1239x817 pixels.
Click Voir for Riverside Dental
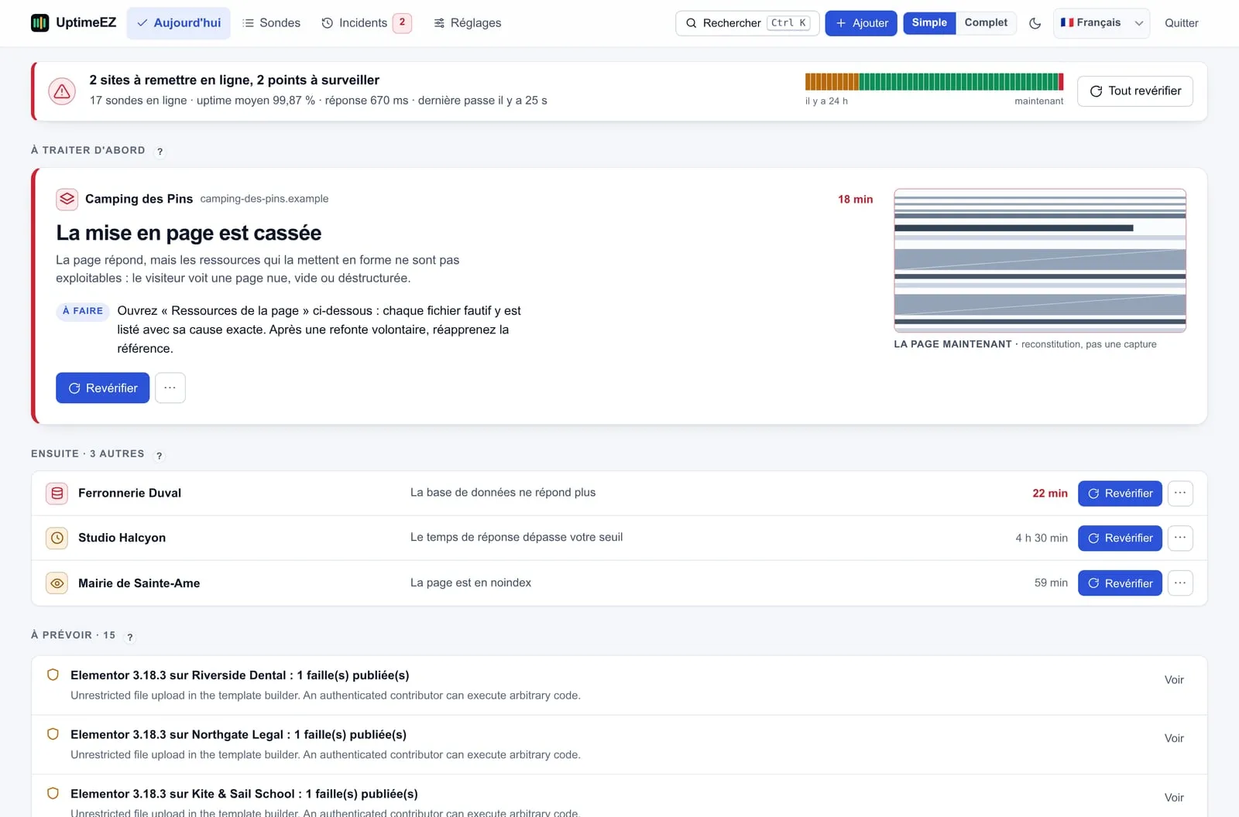[x=1174, y=680]
